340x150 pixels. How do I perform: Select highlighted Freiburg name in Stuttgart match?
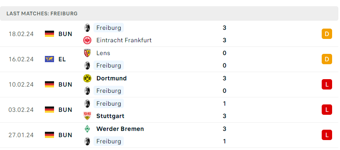pyautogui.click(x=108, y=104)
